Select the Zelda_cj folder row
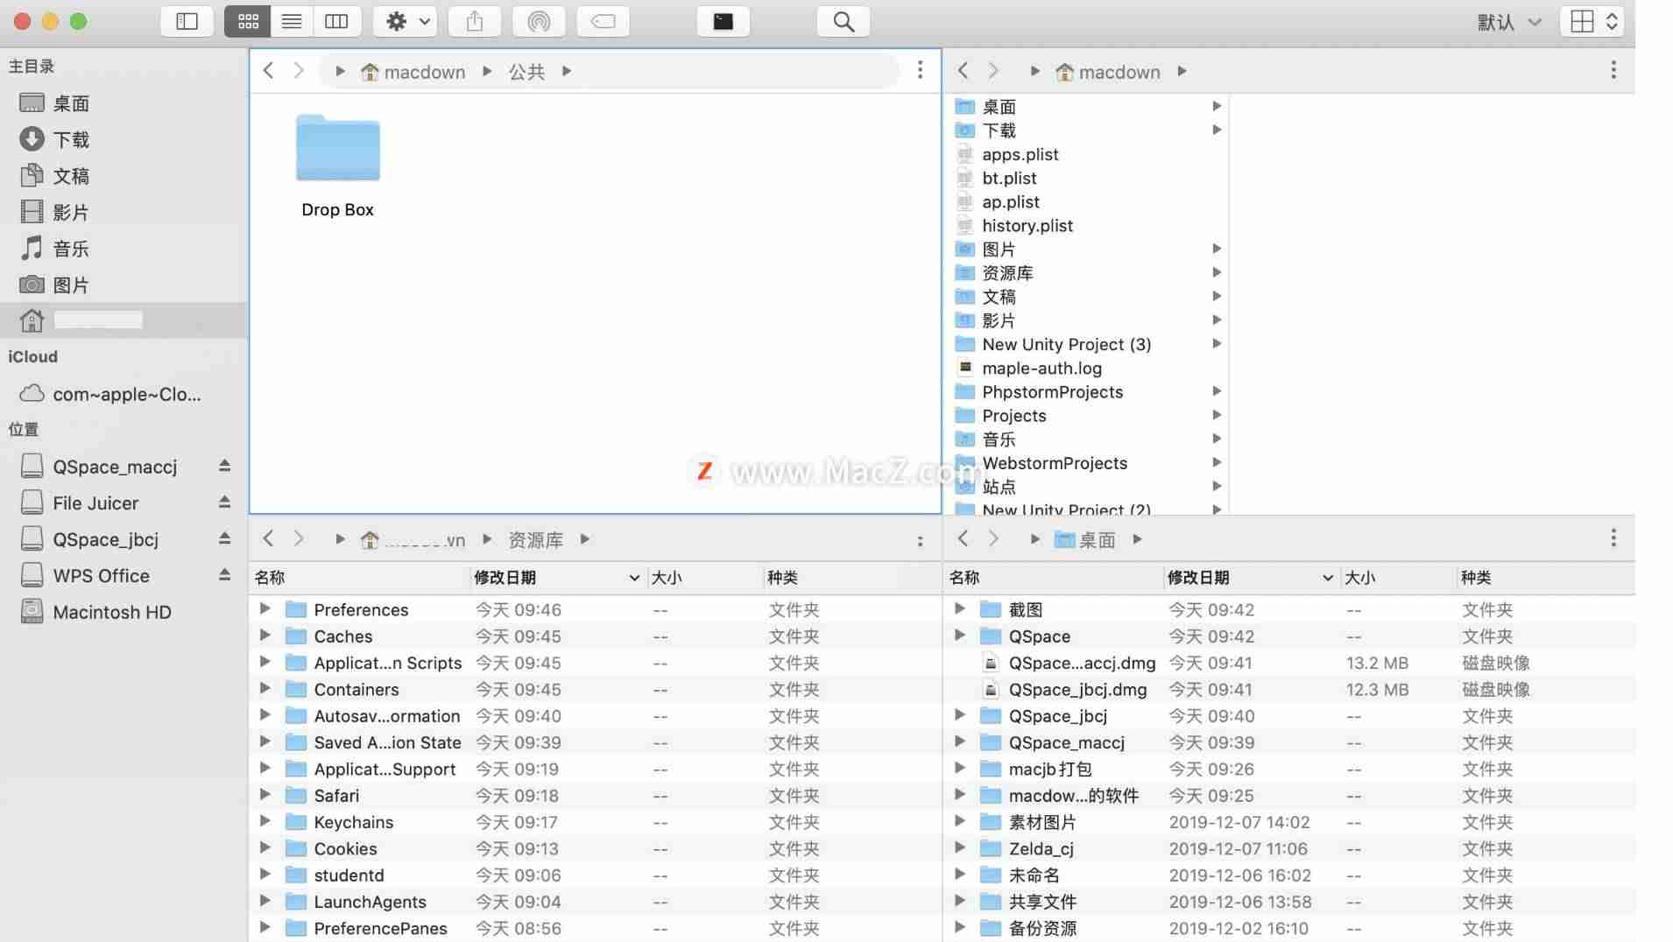This screenshot has width=1673, height=942. tap(1289, 848)
